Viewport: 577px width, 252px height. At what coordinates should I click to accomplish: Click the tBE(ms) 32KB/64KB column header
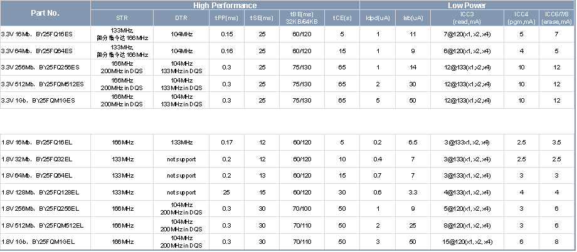click(302, 18)
